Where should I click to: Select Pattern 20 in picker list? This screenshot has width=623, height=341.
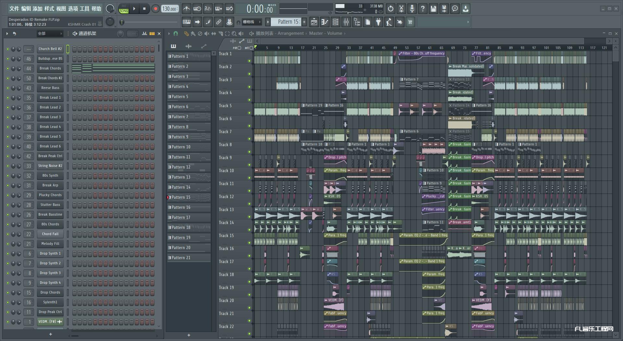(189, 248)
